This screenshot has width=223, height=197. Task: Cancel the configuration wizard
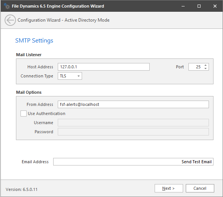(200, 188)
